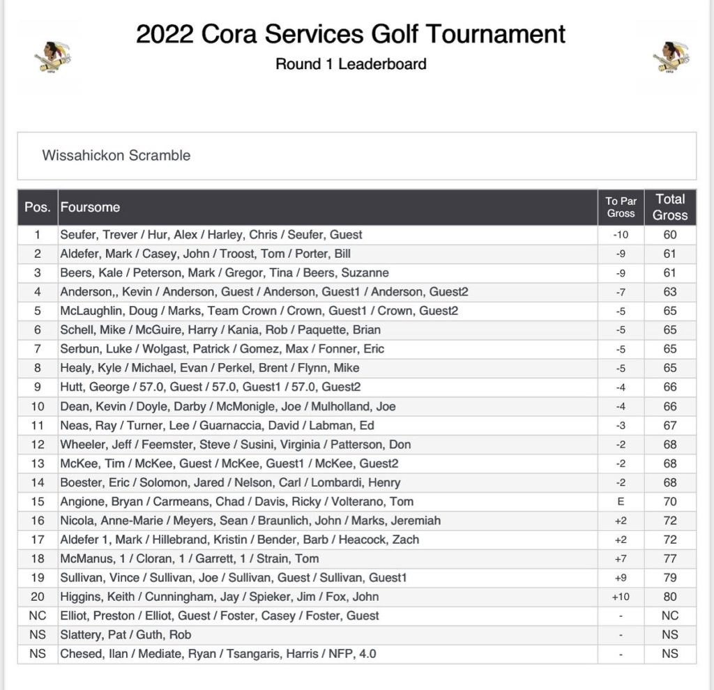This screenshot has width=714, height=690.
Task: Open the Slattery, Pat / Guth, Rob row
Action: pyautogui.click(x=357, y=635)
